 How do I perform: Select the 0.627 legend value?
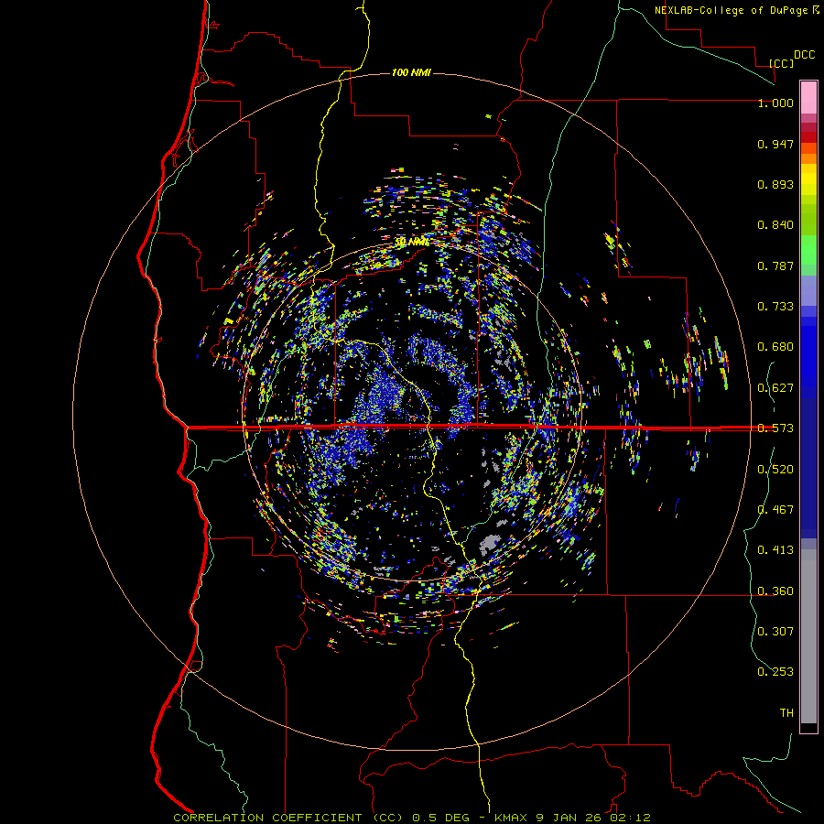(x=775, y=388)
